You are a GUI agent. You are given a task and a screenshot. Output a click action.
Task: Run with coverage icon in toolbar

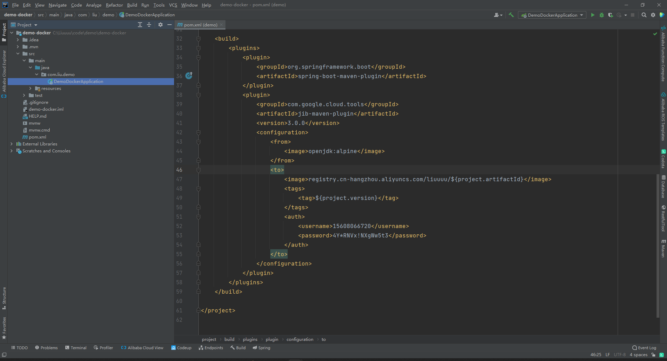click(x=610, y=15)
